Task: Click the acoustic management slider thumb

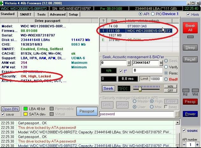Action: [x=140, y=89]
